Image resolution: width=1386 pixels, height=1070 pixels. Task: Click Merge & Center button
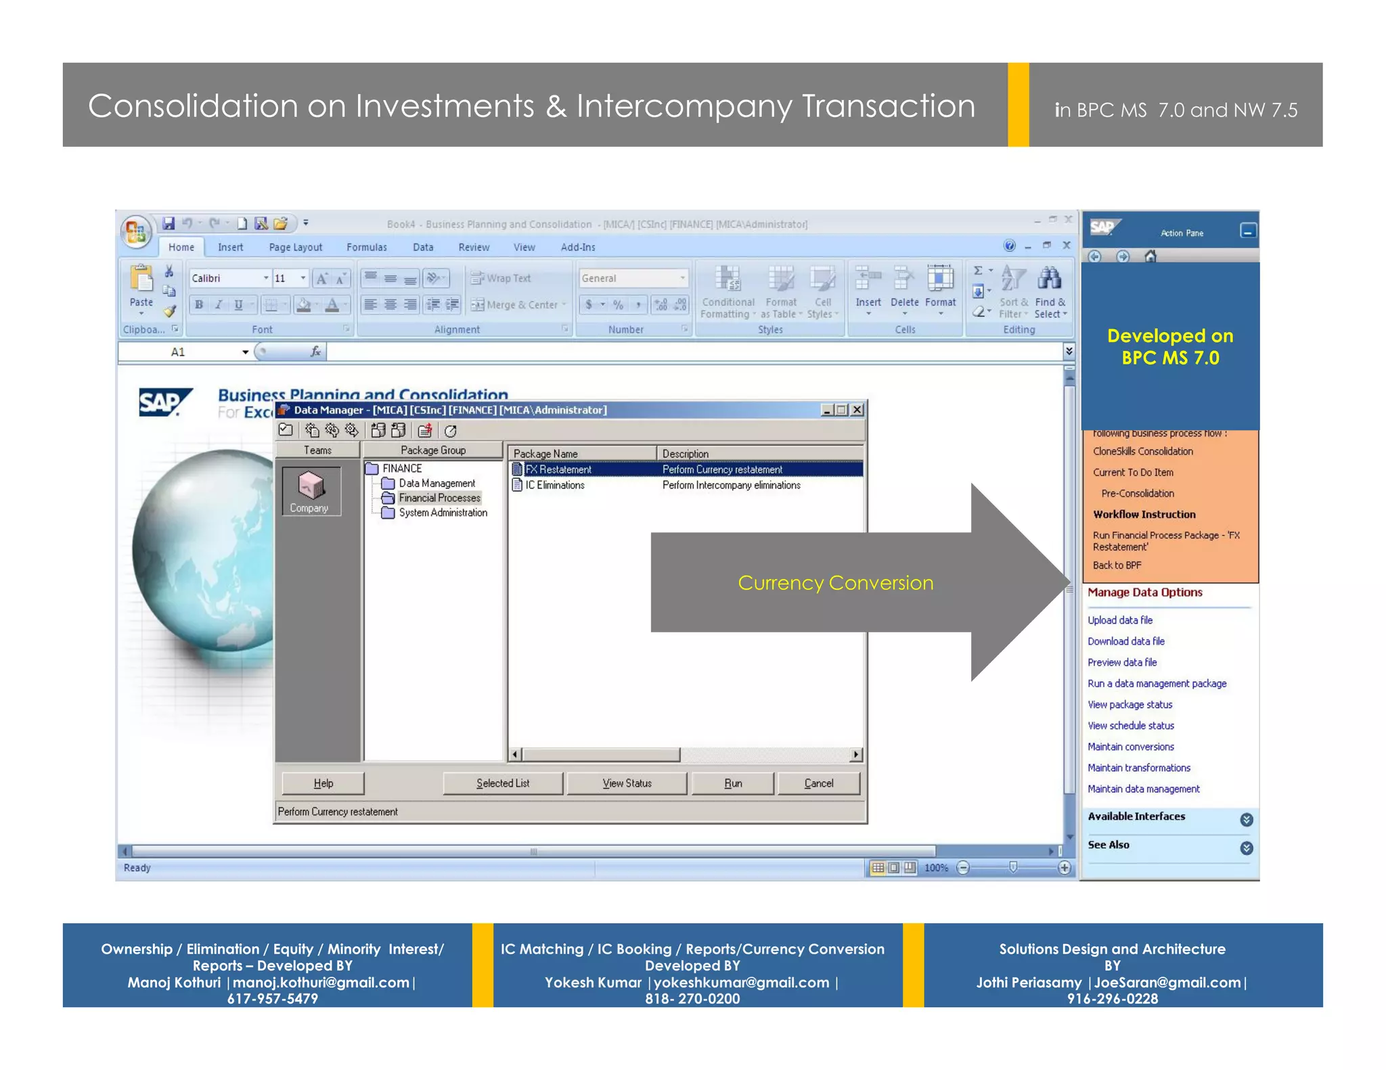(x=518, y=305)
